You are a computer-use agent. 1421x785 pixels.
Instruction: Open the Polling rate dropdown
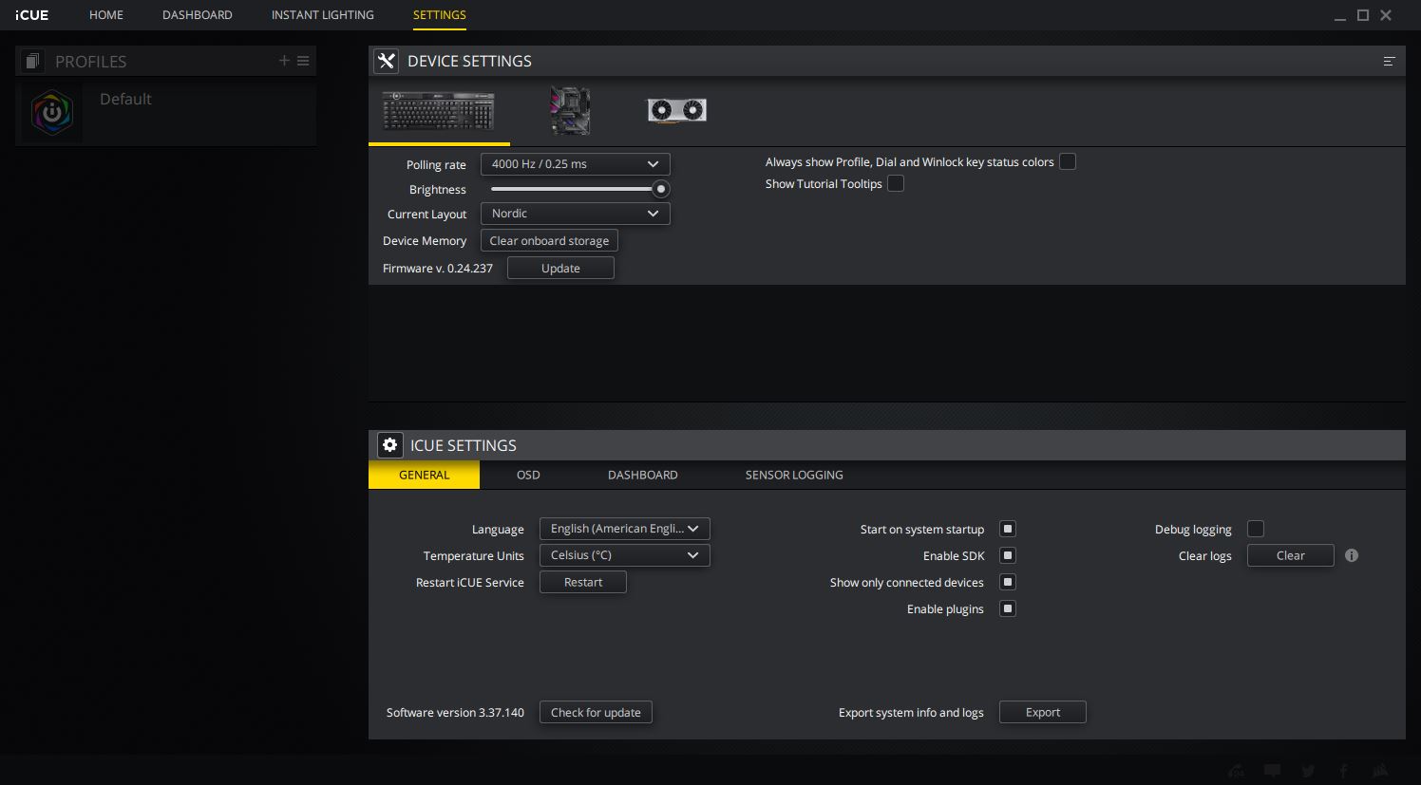click(x=576, y=164)
